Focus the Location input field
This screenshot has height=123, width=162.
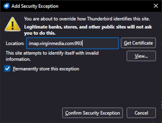(100, 43)
